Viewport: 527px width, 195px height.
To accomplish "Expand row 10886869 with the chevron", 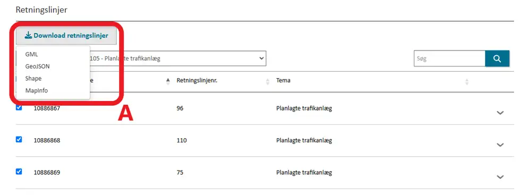I will [500, 177].
